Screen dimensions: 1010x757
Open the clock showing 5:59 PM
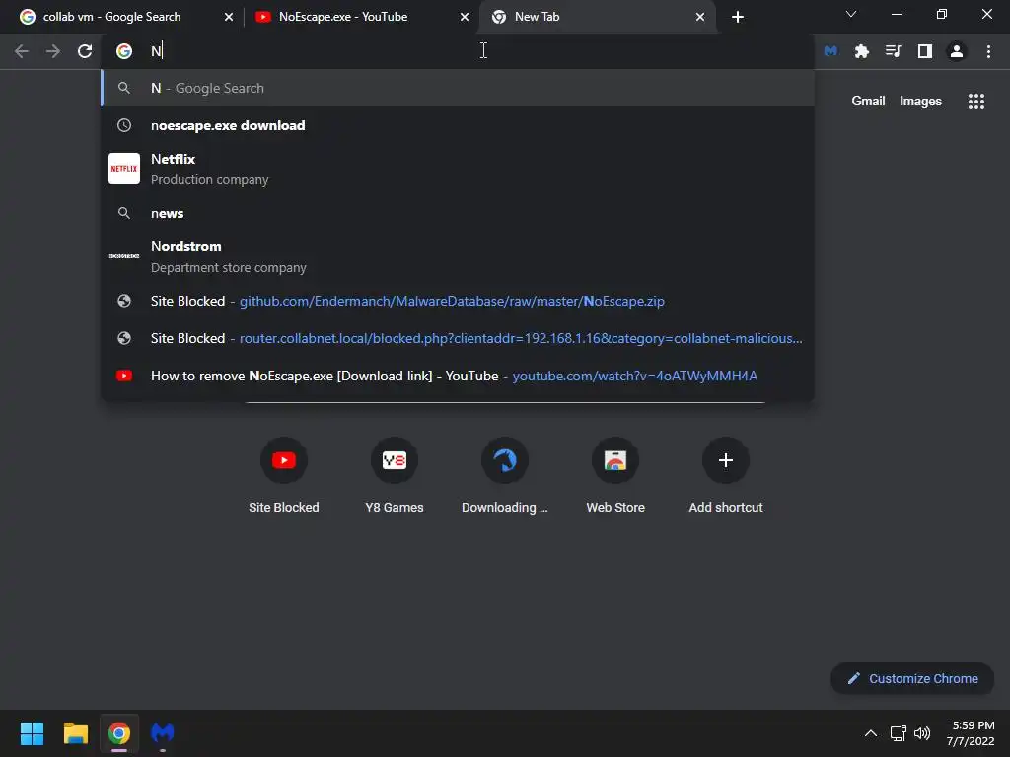971,733
